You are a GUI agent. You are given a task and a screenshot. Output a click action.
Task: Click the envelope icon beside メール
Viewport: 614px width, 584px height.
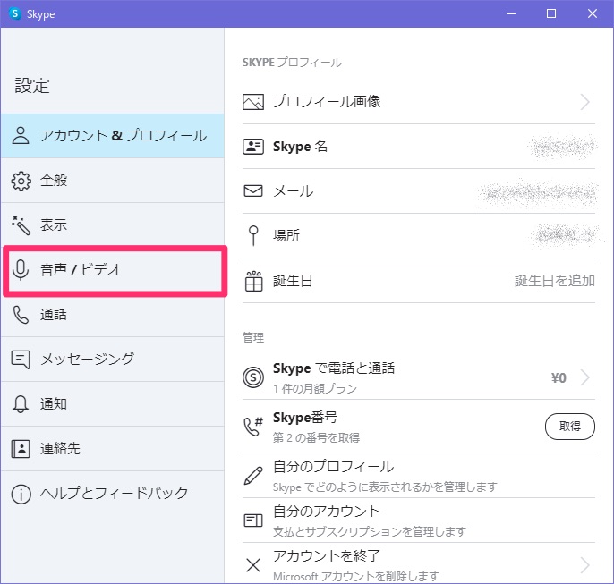coord(253,190)
